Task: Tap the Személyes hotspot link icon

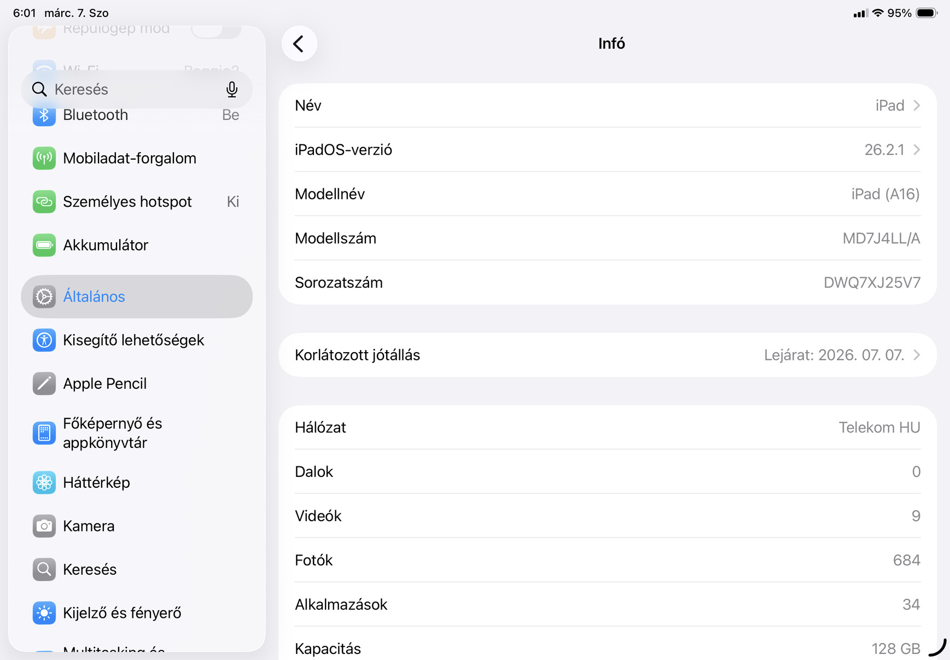Action: point(44,202)
